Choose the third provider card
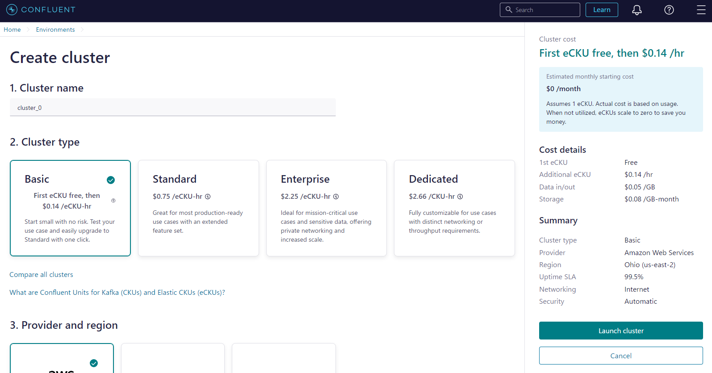Viewport: 712px width, 373px height. click(284, 358)
